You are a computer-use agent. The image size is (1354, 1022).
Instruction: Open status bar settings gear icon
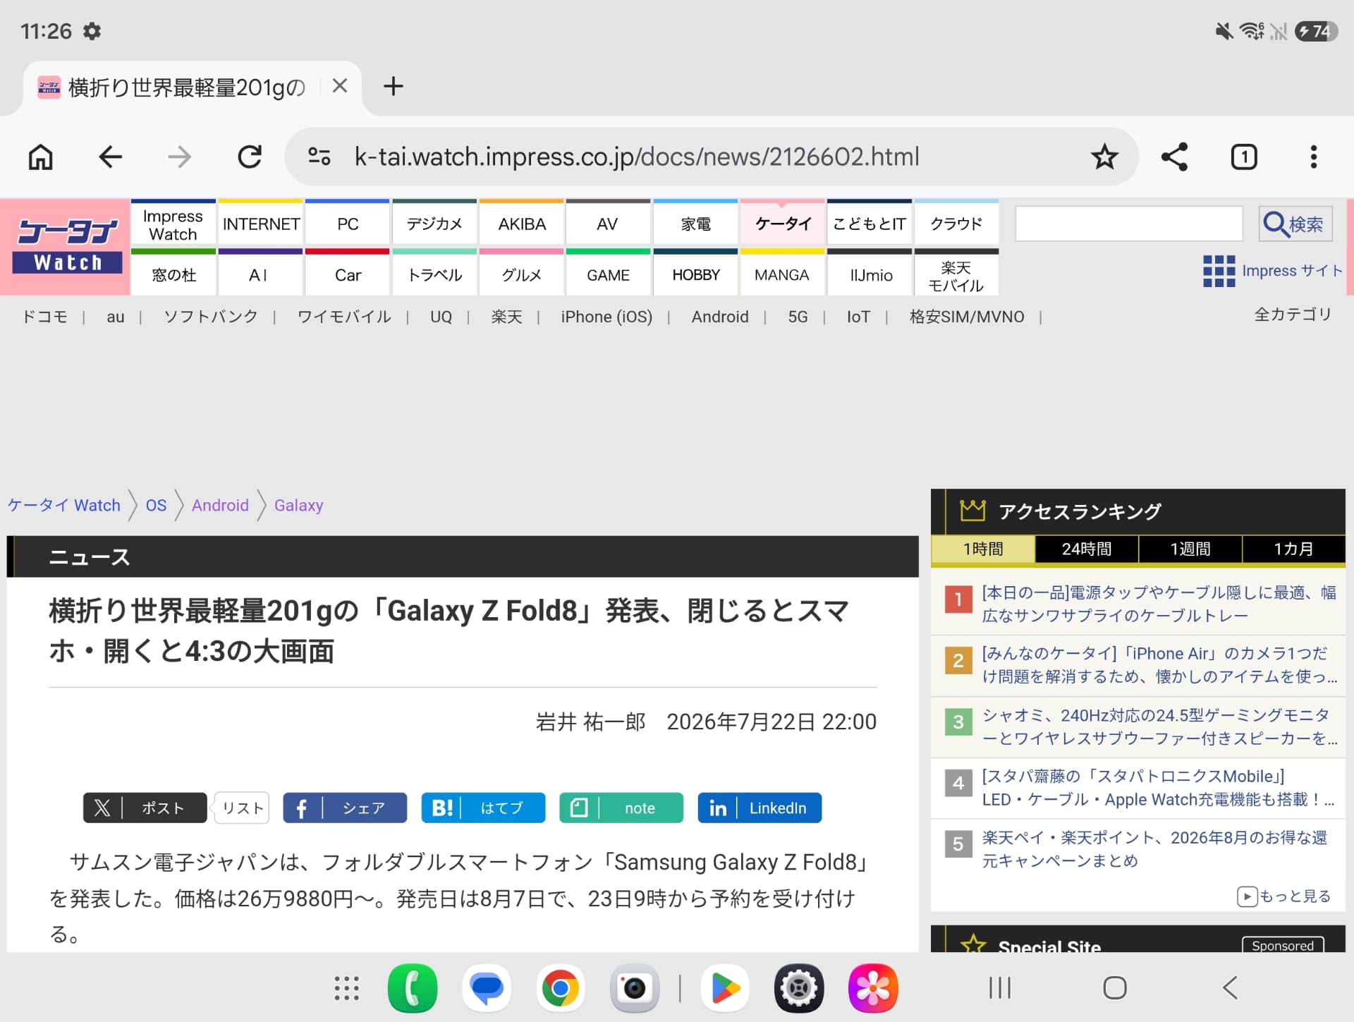(x=92, y=31)
